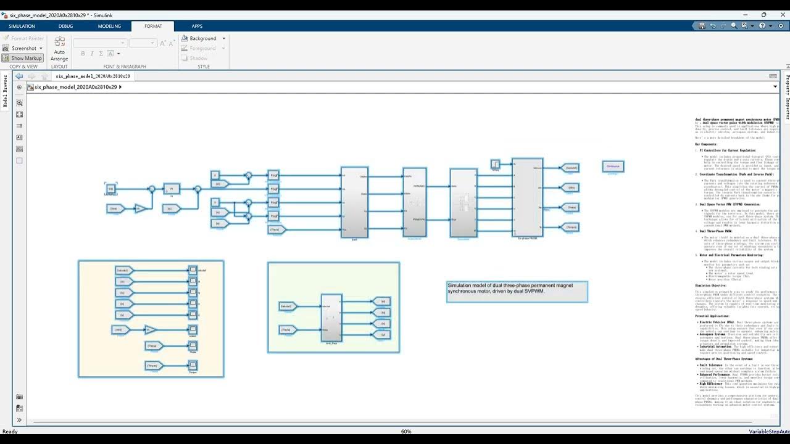Image resolution: width=790 pixels, height=444 pixels.
Task: Open the APPS ribbon tab
Action: click(197, 26)
